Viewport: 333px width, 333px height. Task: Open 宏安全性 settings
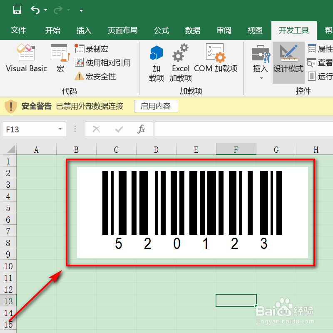tap(95, 76)
